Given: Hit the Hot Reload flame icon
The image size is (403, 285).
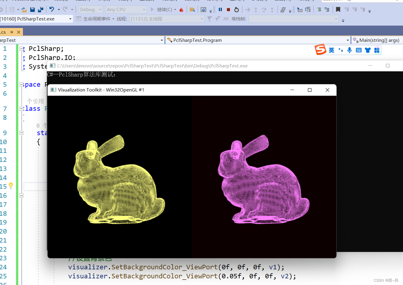Looking at the screenshot, I should pyautogui.click(x=181, y=10).
